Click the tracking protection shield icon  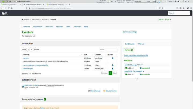point(27,8)
